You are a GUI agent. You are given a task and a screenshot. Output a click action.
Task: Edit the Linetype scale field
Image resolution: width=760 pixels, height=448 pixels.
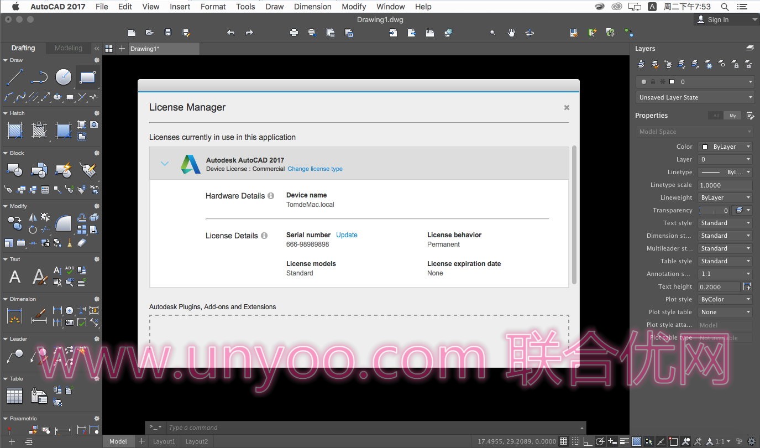[x=725, y=185]
